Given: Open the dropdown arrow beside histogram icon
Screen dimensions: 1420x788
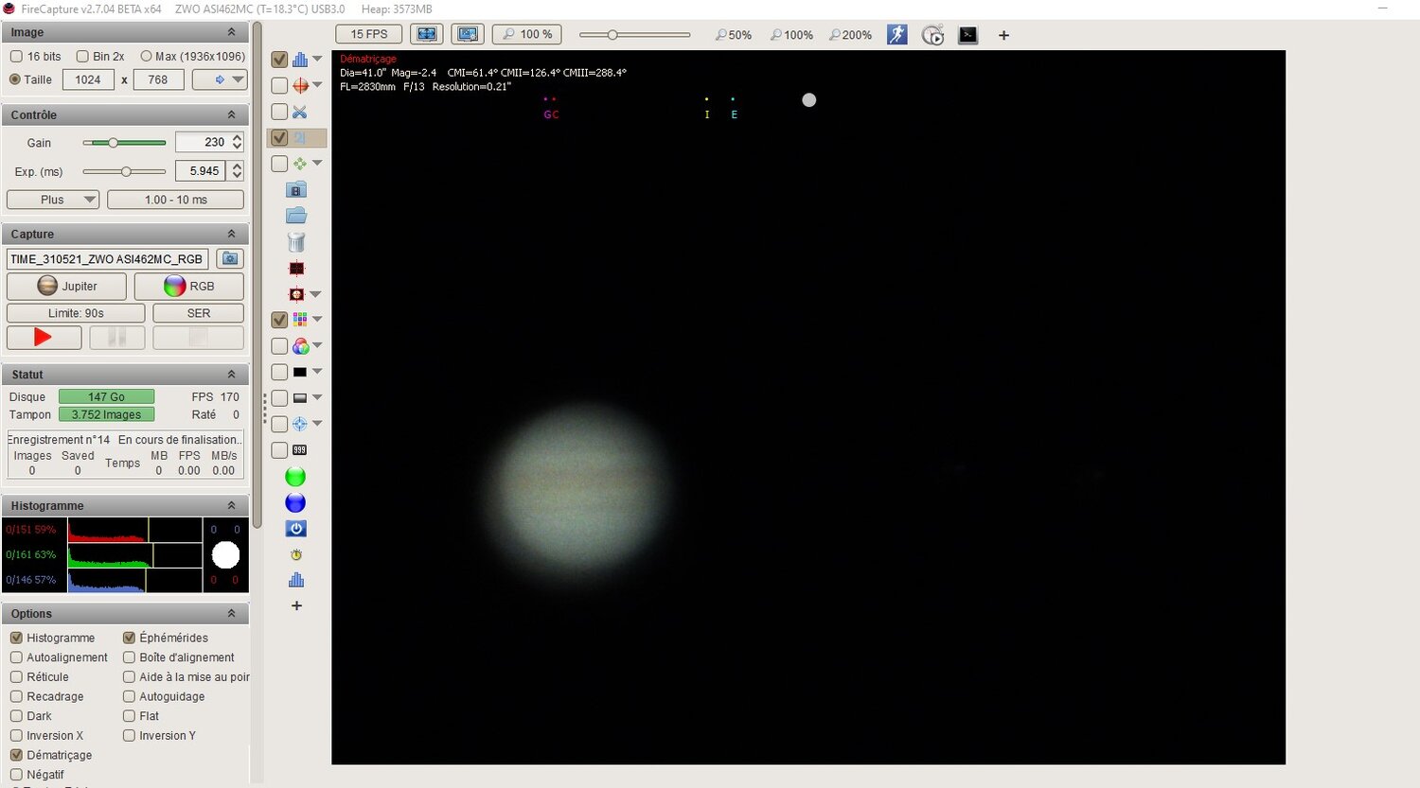Looking at the screenshot, I should (318, 60).
